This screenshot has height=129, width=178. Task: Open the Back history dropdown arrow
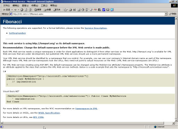coord(12,10)
